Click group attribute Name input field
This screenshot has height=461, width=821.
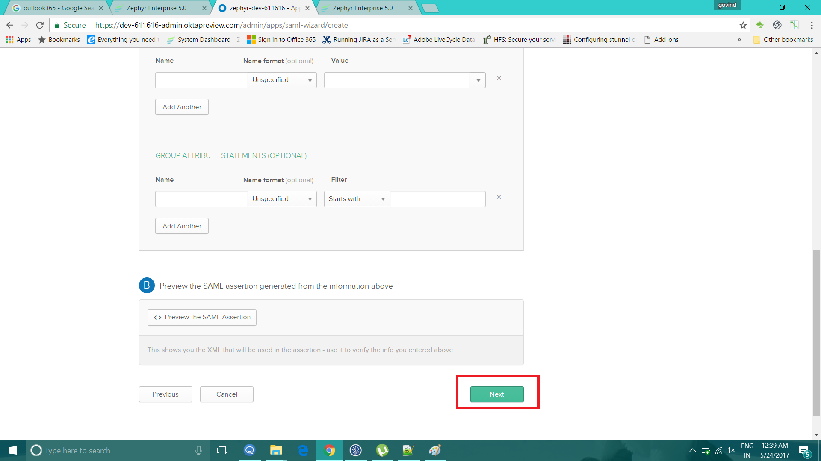pos(201,199)
